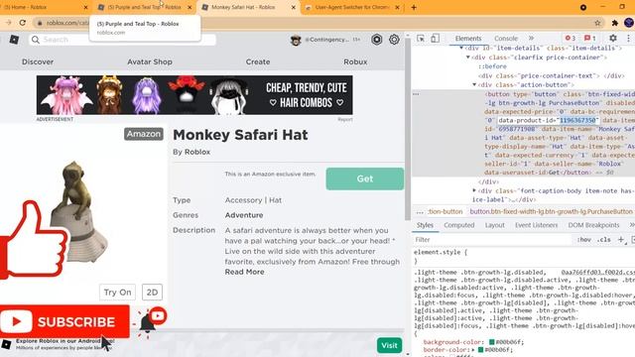Collapse the clearfix price-container div
The height and width of the screenshot is (357, 635).
click(x=467, y=58)
